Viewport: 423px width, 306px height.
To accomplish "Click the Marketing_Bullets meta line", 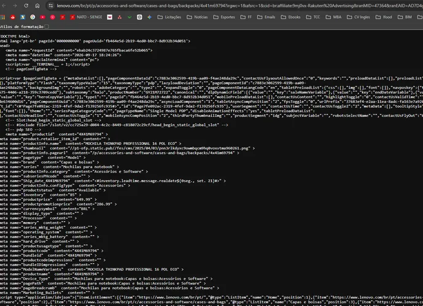I will [x=47, y=293].
